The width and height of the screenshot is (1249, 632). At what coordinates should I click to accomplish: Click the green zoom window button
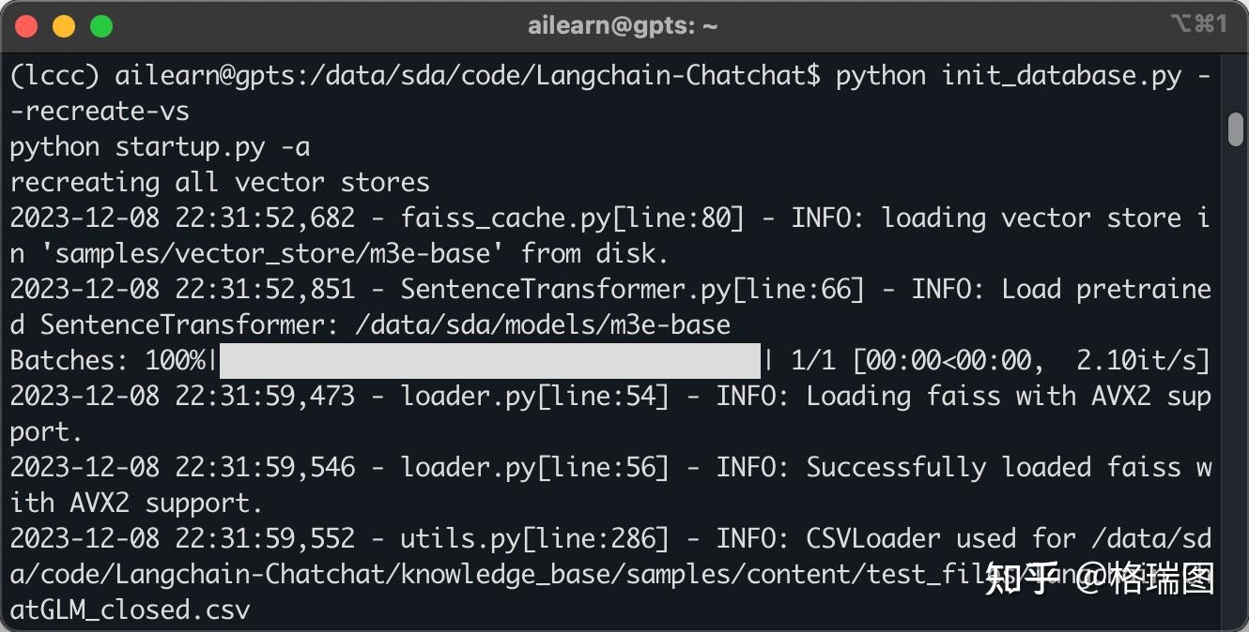click(x=101, y=26)
